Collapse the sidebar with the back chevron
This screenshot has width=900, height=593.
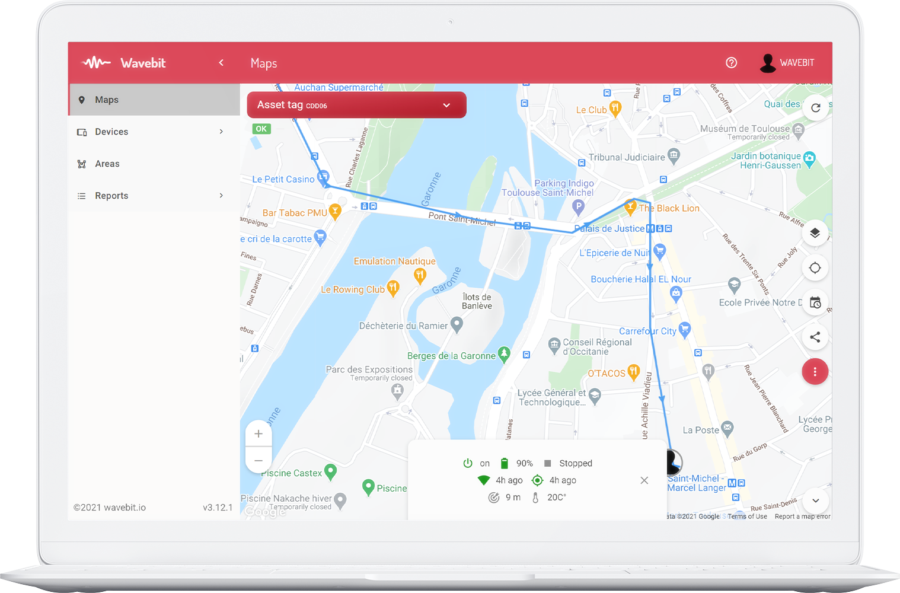pyautogui.click(x=221, y=62)
